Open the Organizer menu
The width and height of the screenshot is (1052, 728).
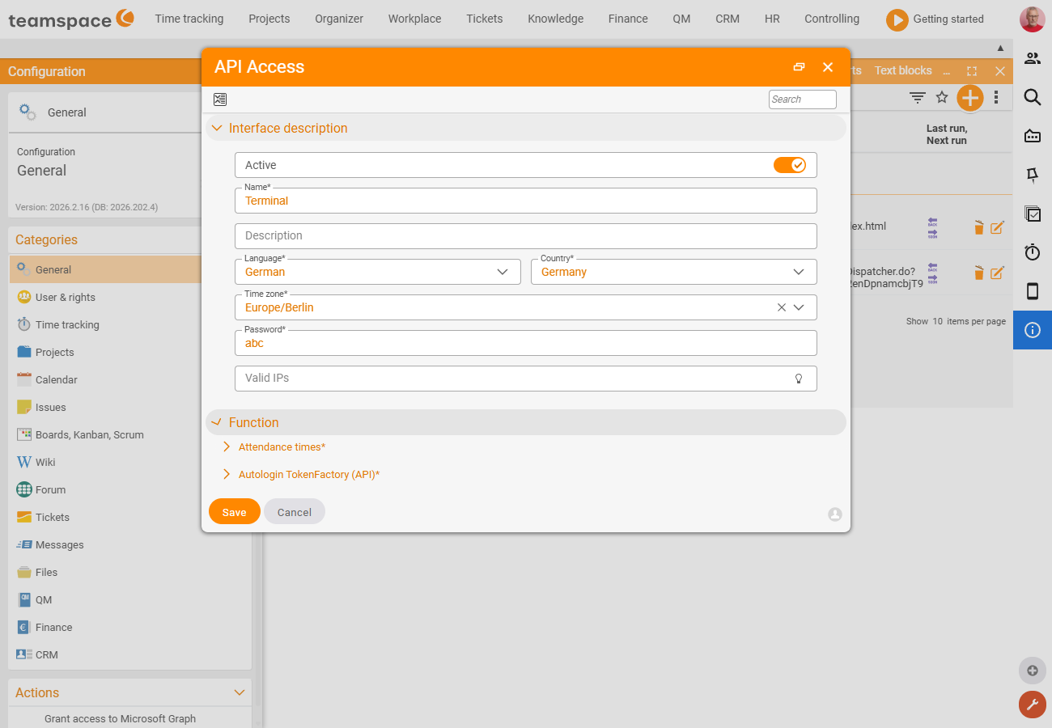pos(339,19)
